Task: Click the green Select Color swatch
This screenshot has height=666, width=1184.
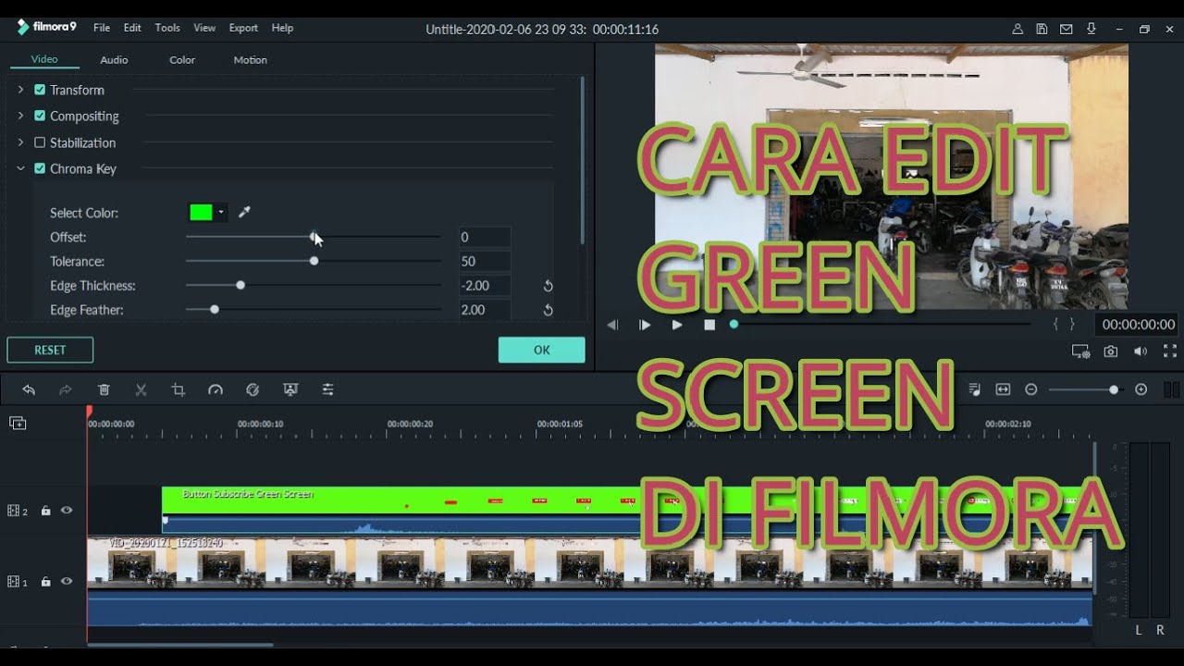Action: tap(202, 213)
